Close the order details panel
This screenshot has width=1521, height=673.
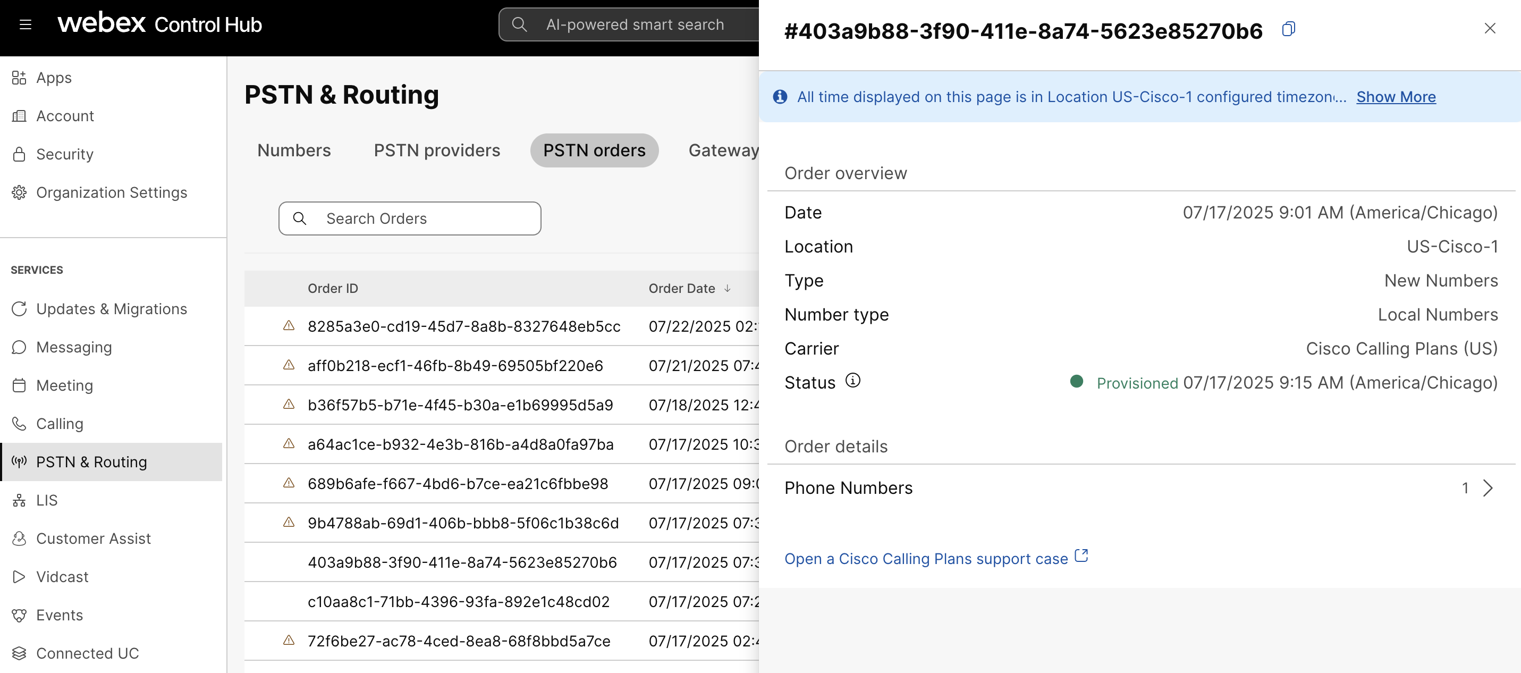click(1490, 28)
